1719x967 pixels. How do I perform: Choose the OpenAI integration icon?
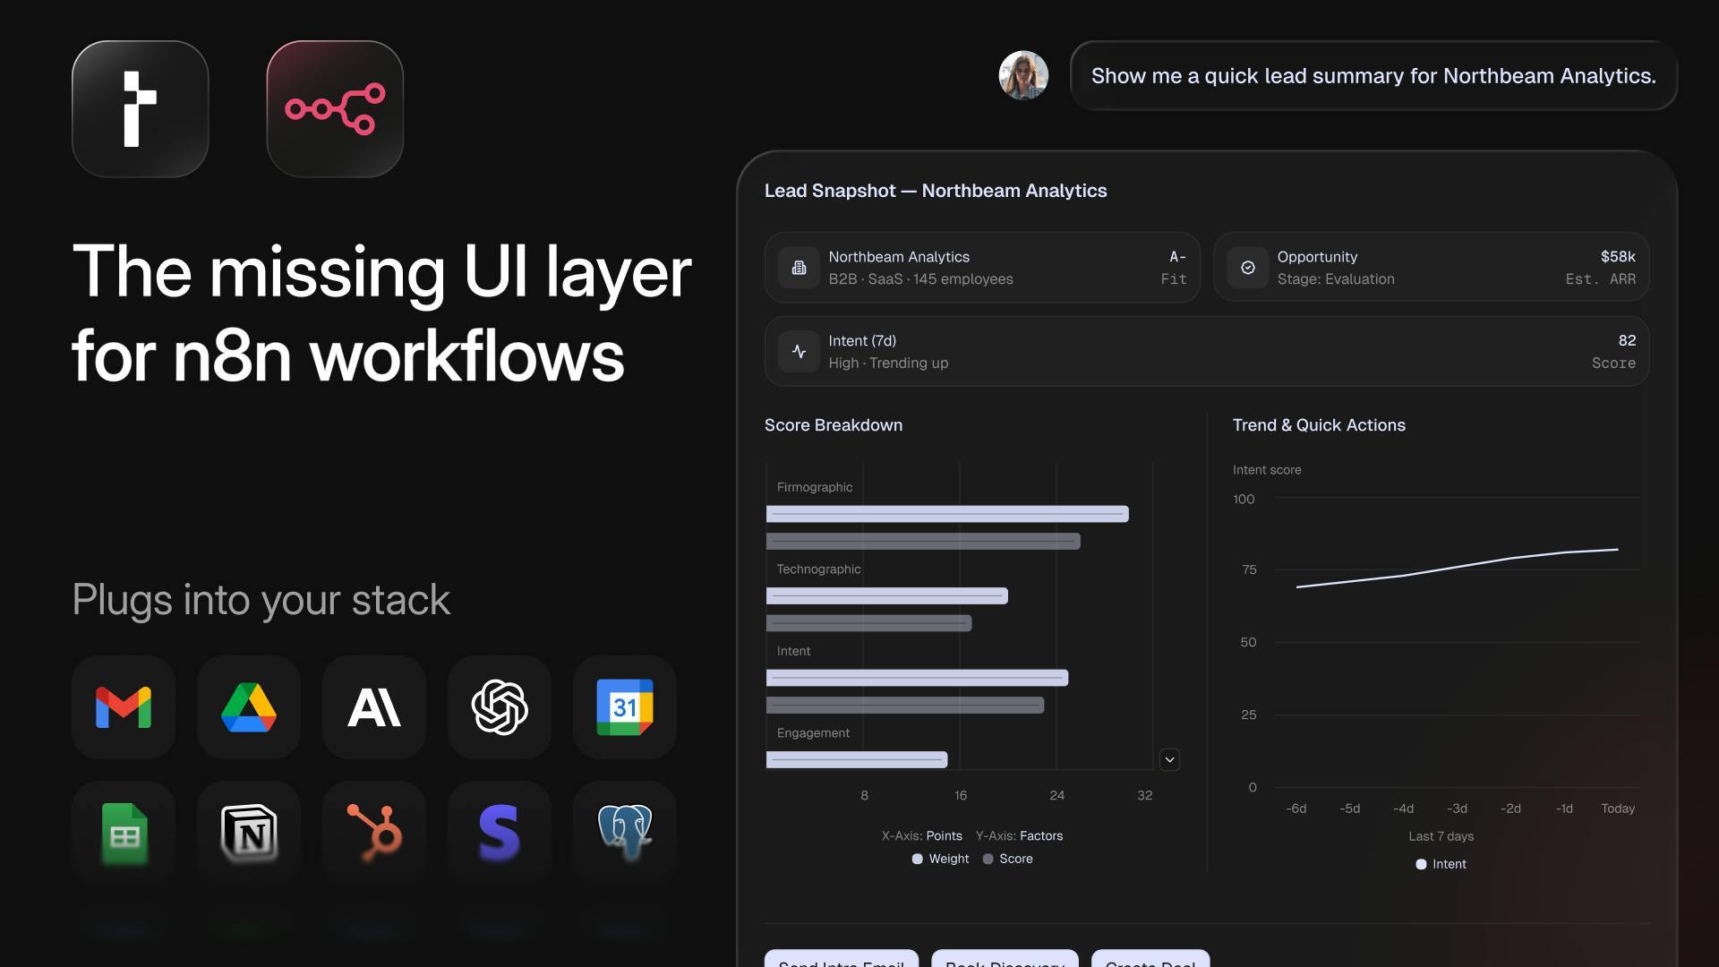[x=500, y=707]
